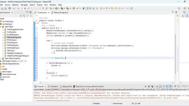Click the Open Perspective icon

click(x=185, y=9)
